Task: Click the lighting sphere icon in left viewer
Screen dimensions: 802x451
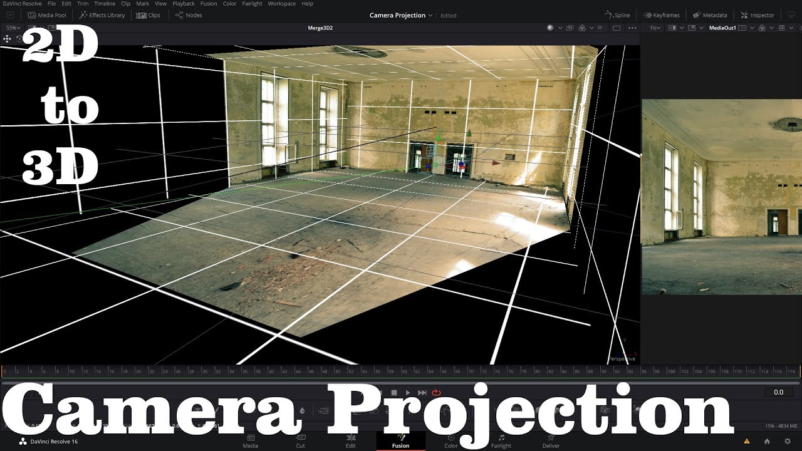Action: (551, 28)
